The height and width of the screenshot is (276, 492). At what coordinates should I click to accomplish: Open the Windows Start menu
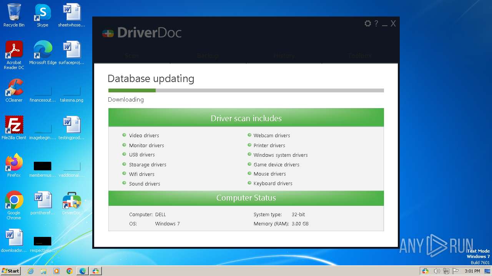click(10, 271)
